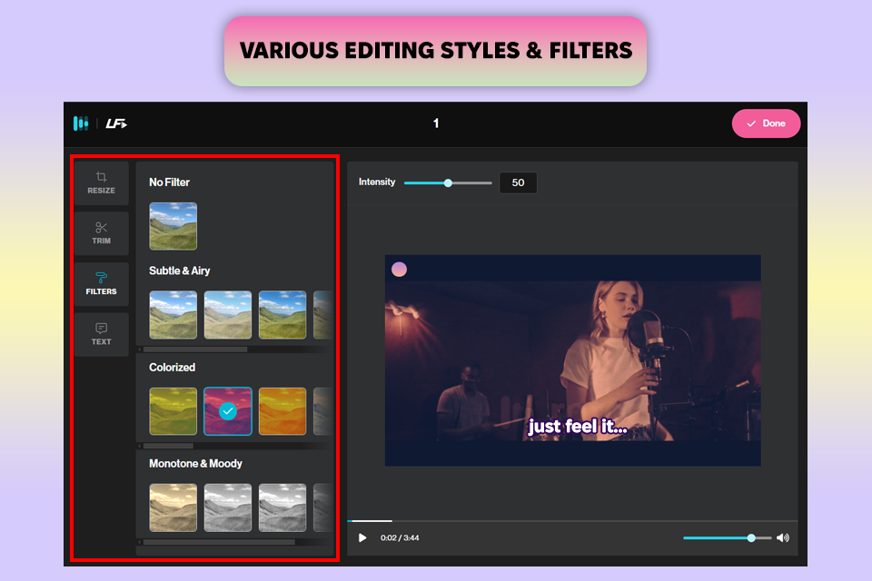Viewport: 872px width, 581px height.
Task: Select the sepia Monotone & Moody filter
Action: 173,507
